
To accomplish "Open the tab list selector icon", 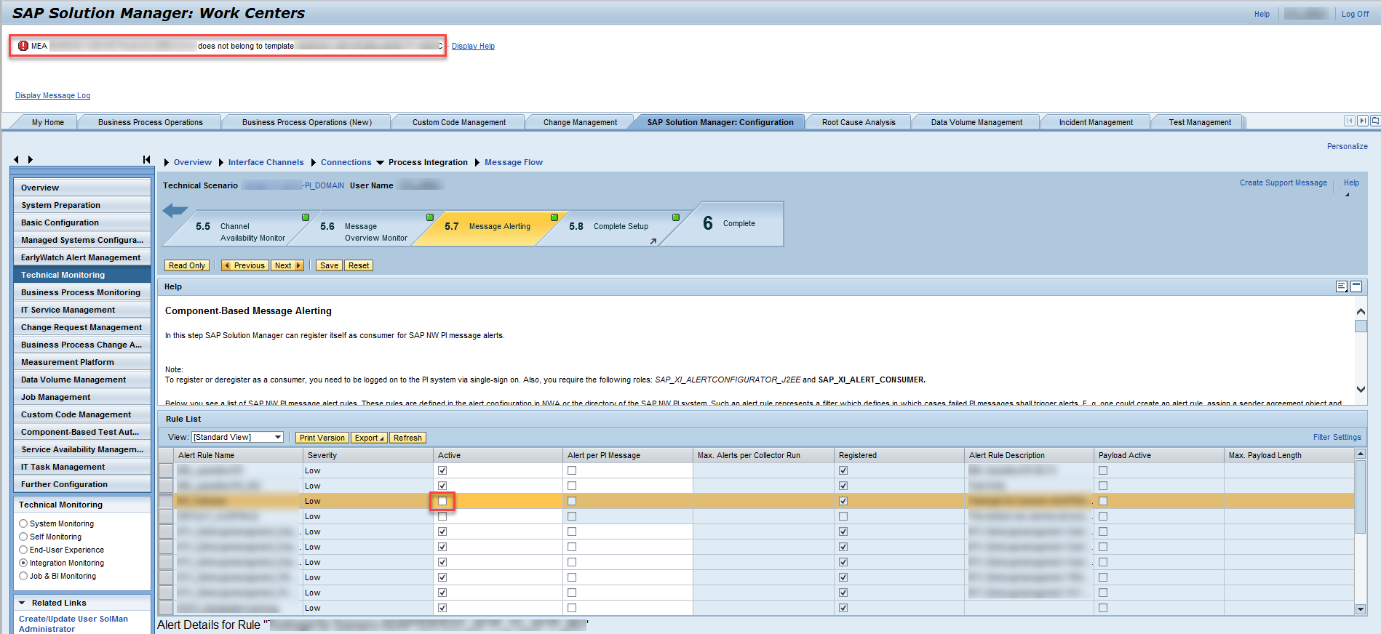I will click(x=1375, y=121).
